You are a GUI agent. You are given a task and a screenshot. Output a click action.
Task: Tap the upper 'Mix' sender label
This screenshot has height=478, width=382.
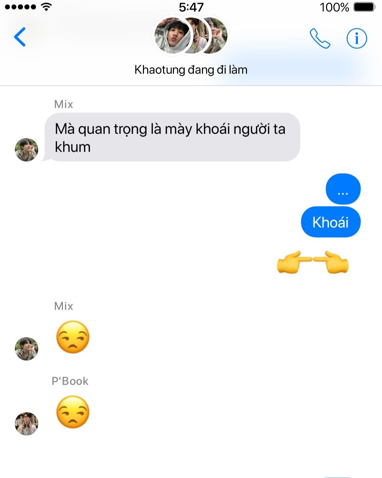64,104
